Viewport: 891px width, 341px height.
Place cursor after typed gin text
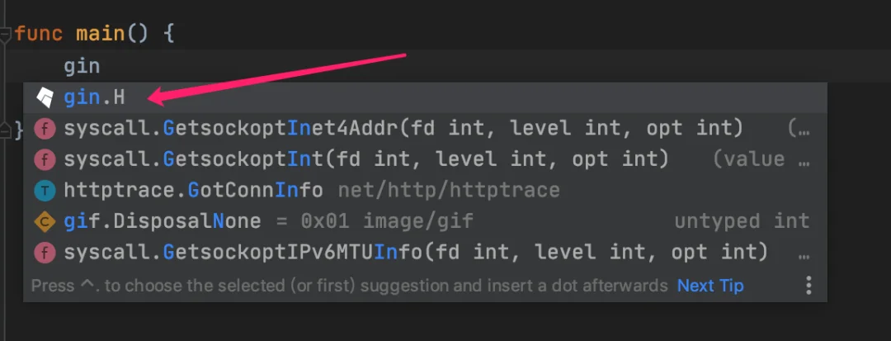click(x=101, y=67)
